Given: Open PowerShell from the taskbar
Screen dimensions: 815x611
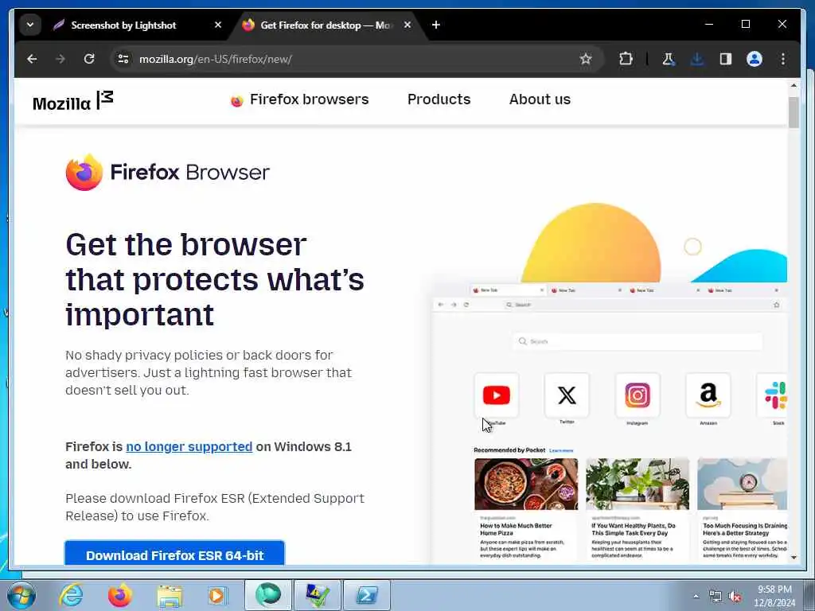Looking at the screenshot, I should (x=367, y=595).
